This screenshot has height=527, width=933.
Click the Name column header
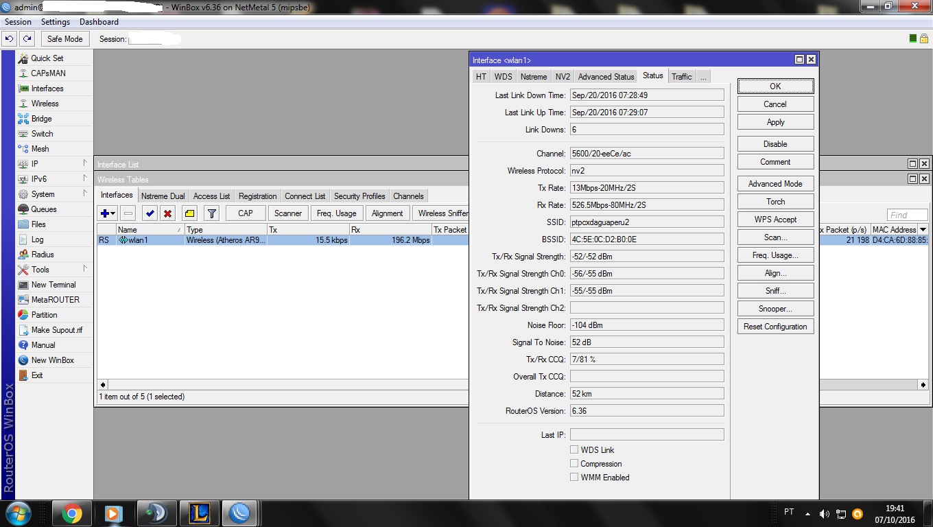150,230
